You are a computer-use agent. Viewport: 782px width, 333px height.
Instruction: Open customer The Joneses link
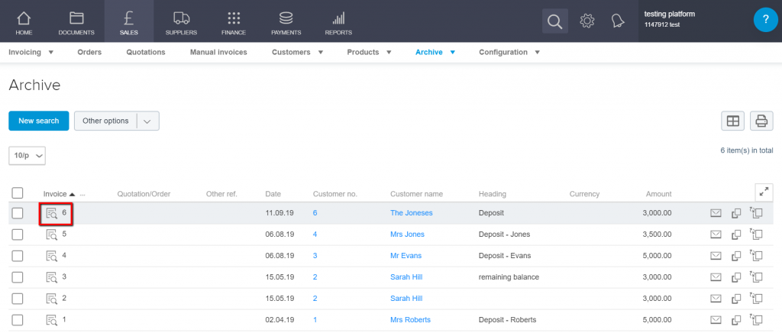click(412, 213)
